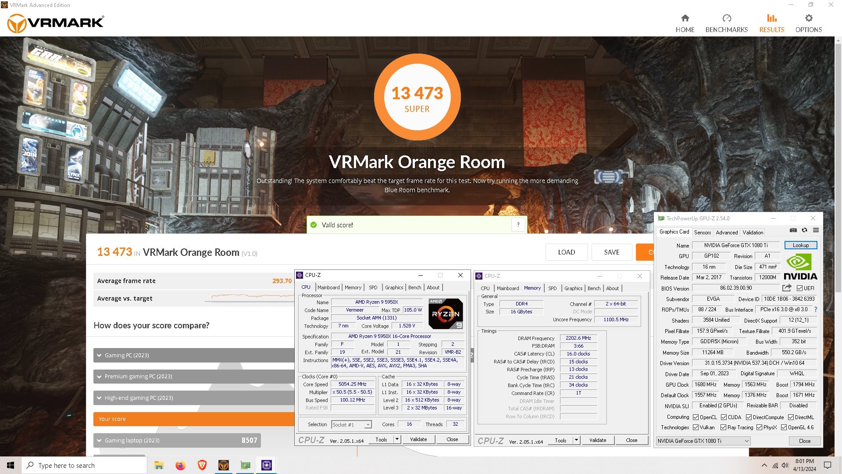This screenshot has height=474, width=842.
Task: Click Close button in GPU-Z
Action: pos(805,441)
